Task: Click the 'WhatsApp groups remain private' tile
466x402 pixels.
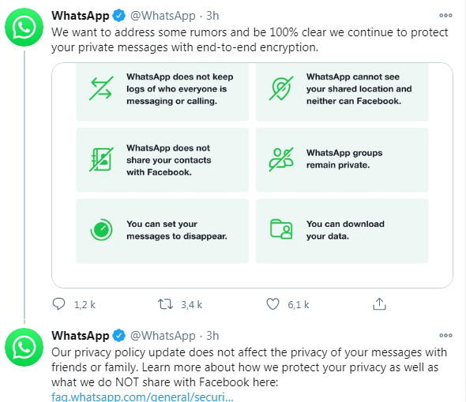Action: (x=342, y=159)
